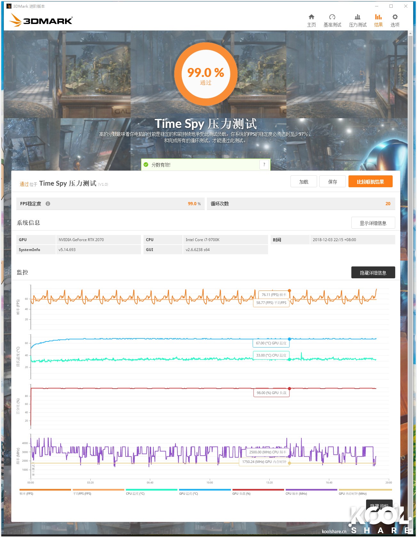Open the 选项 options gear icon

[x=395, y=17]
